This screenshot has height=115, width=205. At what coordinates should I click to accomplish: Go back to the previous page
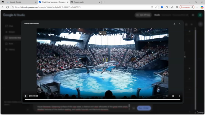point(3,7)
